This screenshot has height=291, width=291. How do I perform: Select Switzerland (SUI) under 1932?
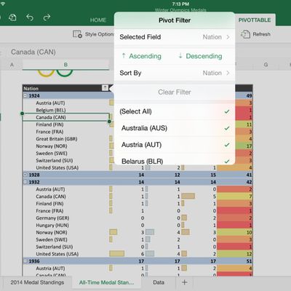click(55, 247)
